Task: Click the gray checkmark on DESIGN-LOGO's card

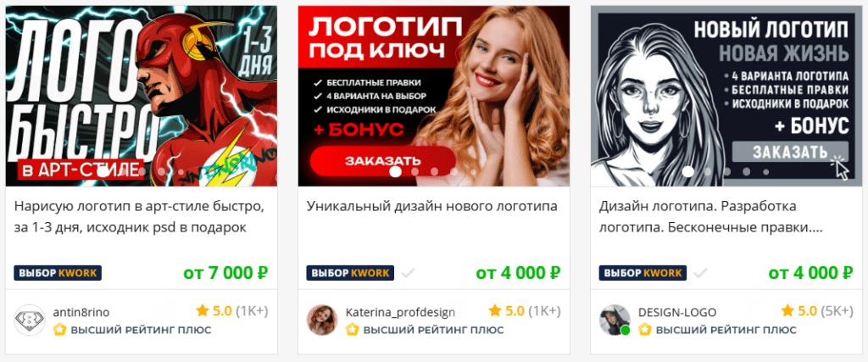Action: [x=700, y=273]
